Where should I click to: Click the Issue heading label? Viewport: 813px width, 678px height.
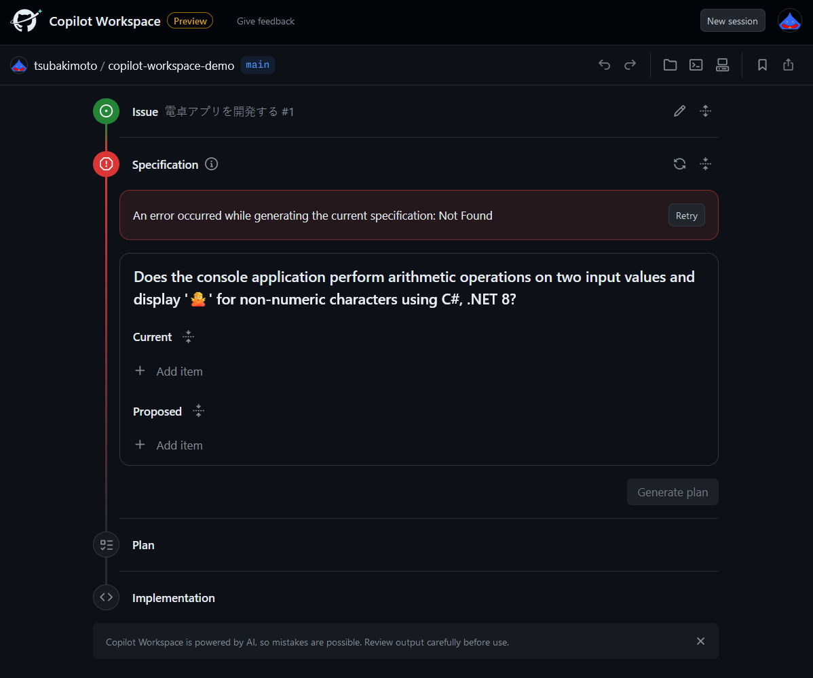coord(145,112)
